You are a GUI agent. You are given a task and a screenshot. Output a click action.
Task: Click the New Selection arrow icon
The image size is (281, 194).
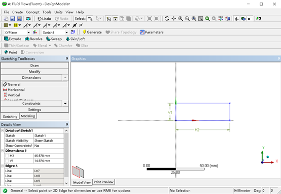pos(90,19)
